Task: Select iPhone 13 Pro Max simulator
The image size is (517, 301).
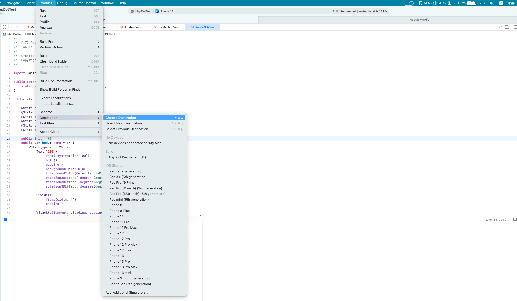Action: 123,267
